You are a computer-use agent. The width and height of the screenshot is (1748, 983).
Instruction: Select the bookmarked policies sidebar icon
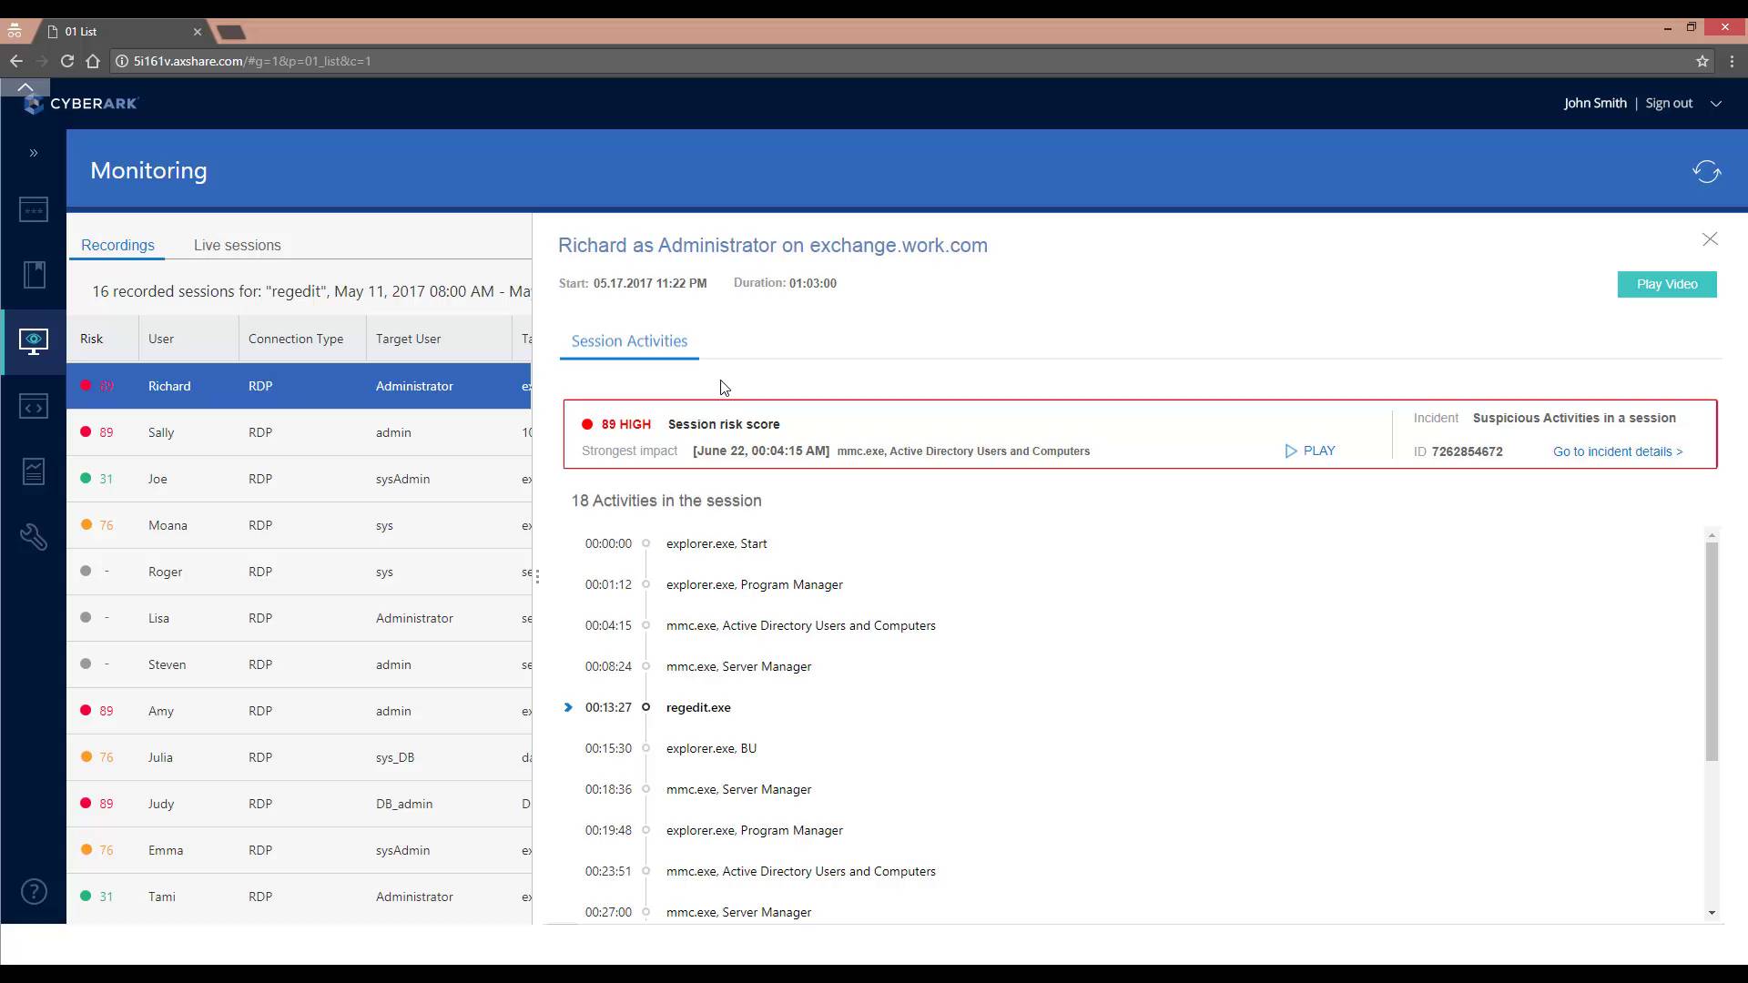(33, 274)
